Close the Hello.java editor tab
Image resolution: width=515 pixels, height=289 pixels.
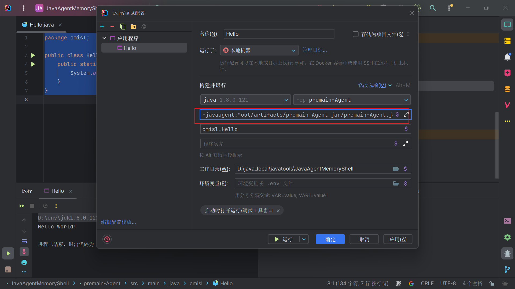(60, 25)
